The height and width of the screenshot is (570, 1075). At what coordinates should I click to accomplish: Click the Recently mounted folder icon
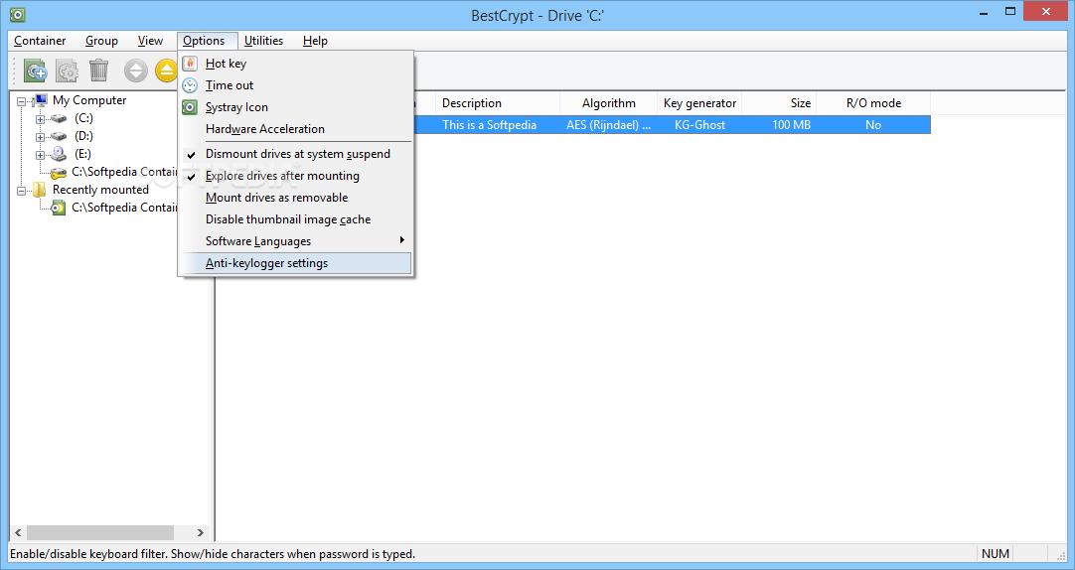click(40, 190)
